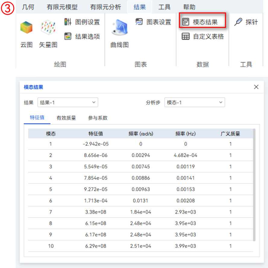This screenshot has height=268, width=268.
Task: Switch to the 特征值 tab
Action: 37,118
